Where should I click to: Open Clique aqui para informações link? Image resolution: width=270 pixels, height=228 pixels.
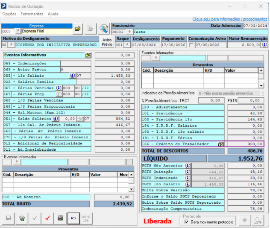tap(230, 19)
